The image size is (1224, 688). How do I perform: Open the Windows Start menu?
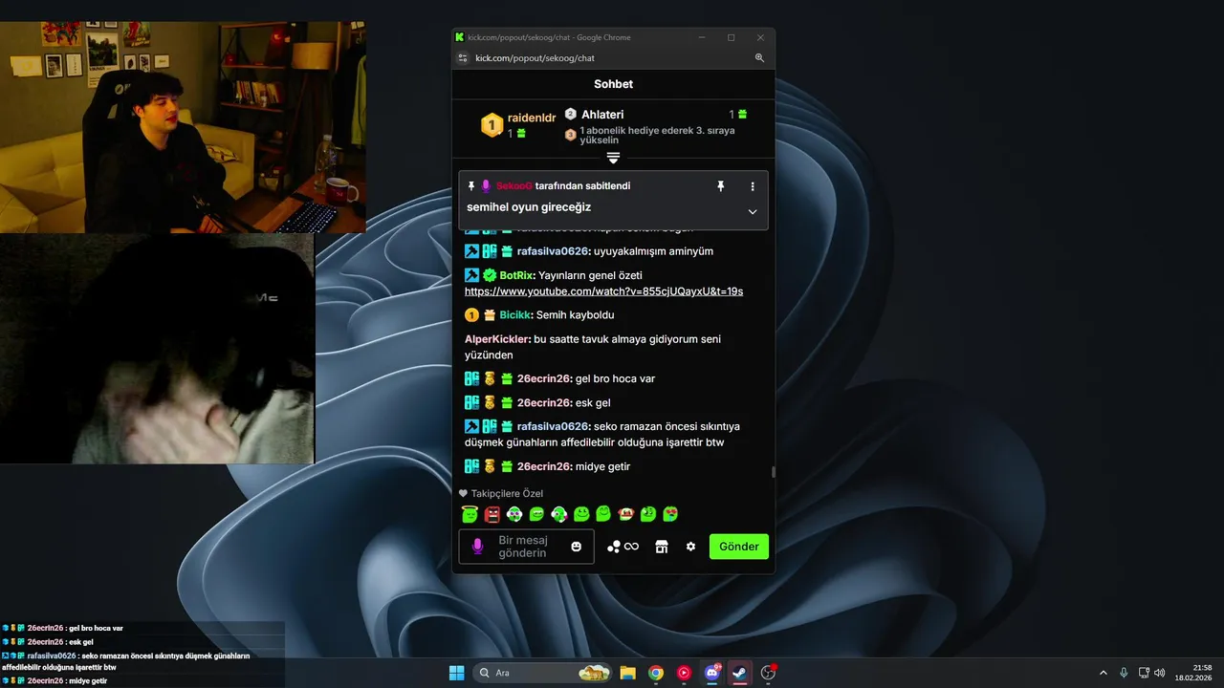coord(457,673)
